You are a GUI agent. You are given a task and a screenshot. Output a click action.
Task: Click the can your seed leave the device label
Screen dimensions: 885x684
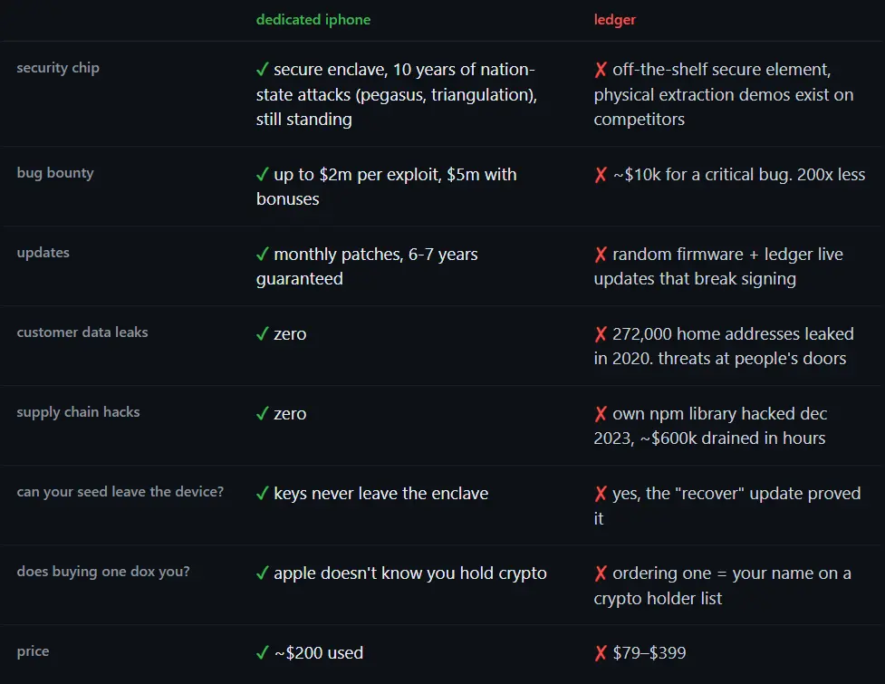[x=120, y=492]
